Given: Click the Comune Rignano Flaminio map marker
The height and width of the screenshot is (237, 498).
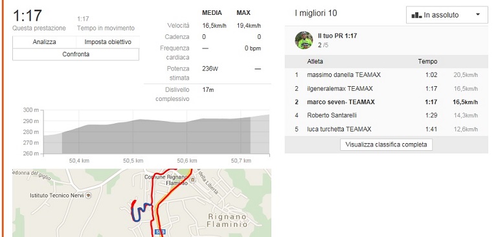Looking at the screenshot, I should click(x=192, y=181).
